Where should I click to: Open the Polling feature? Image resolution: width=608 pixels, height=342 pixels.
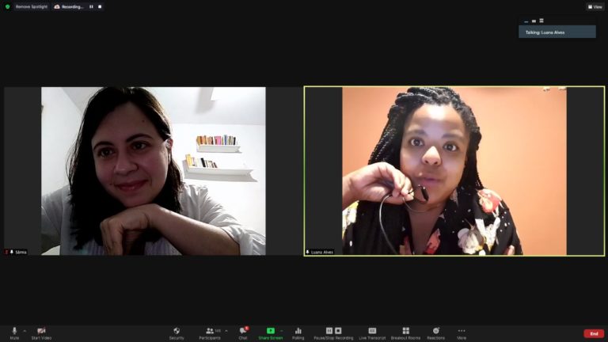click(x=298, y=332)
